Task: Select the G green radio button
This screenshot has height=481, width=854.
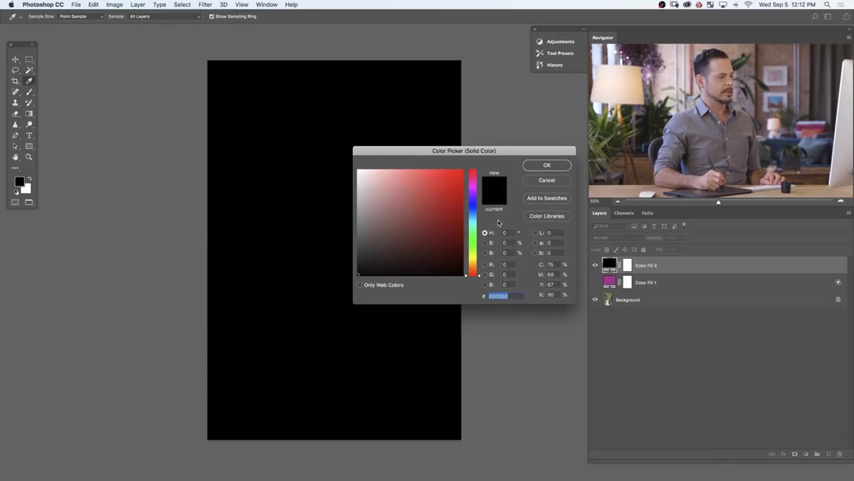Action: click(485, 275)
